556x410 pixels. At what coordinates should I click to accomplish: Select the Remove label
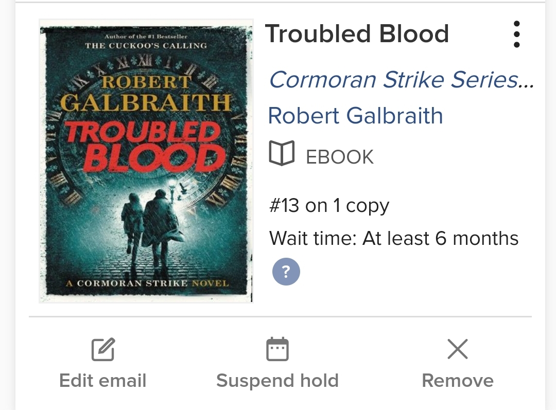click(x=458, y=381)
